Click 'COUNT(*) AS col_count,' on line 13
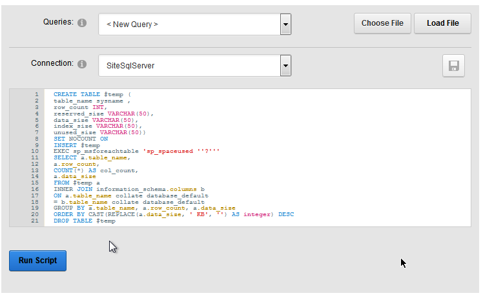 coord(96,170)
